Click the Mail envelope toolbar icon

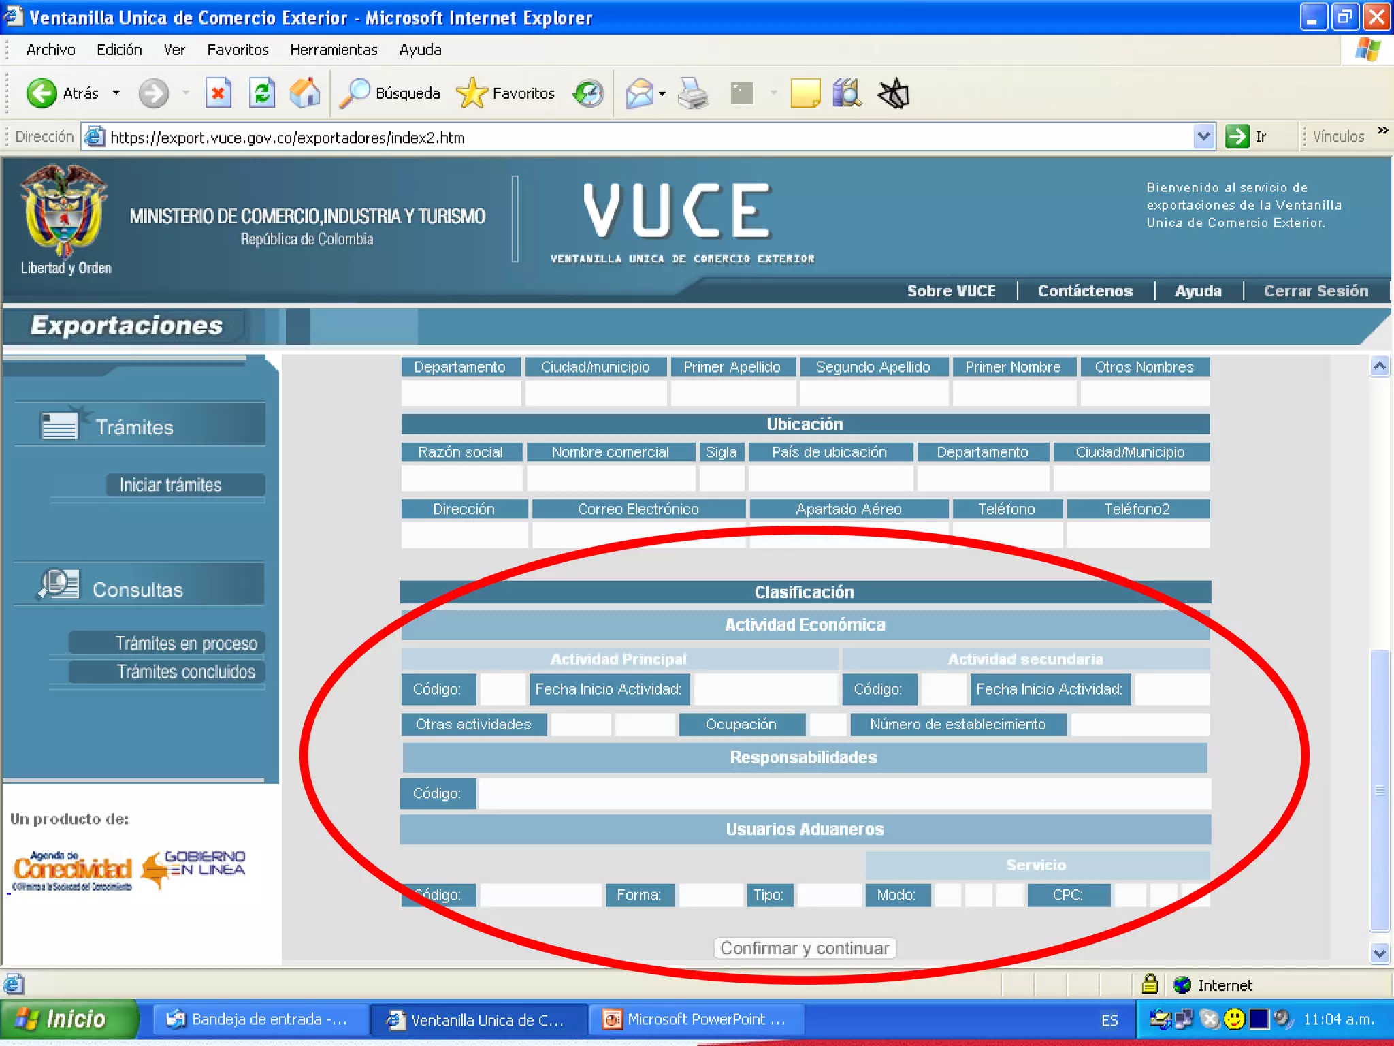click(x=639, y=93)
